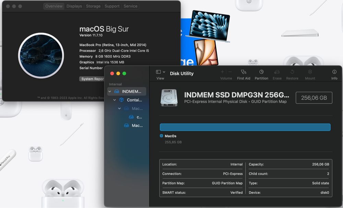Image resolution: width=343 pixels, height=208 pixels.
Task: Click the "Serial Number" label
Action: coord(91,68)
